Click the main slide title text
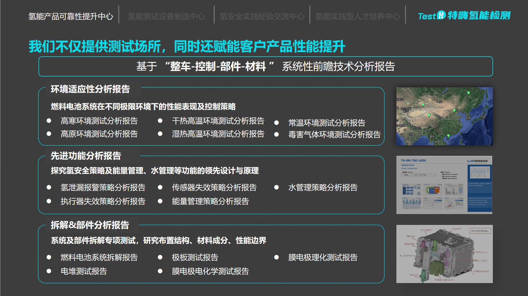 (x=187, y=47)
